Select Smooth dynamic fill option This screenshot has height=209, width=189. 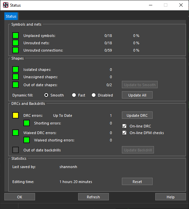[46, 95]
